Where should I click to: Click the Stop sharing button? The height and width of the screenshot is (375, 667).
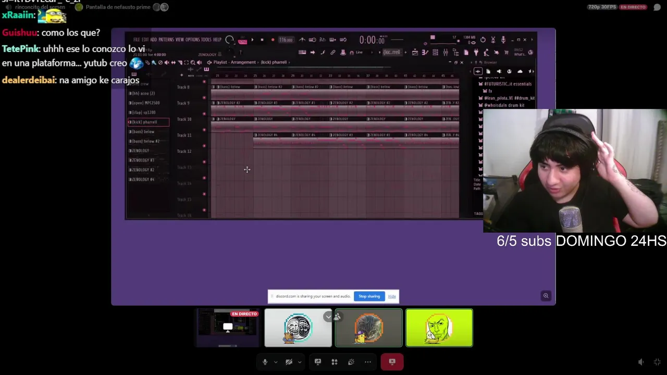pos(369,296)
